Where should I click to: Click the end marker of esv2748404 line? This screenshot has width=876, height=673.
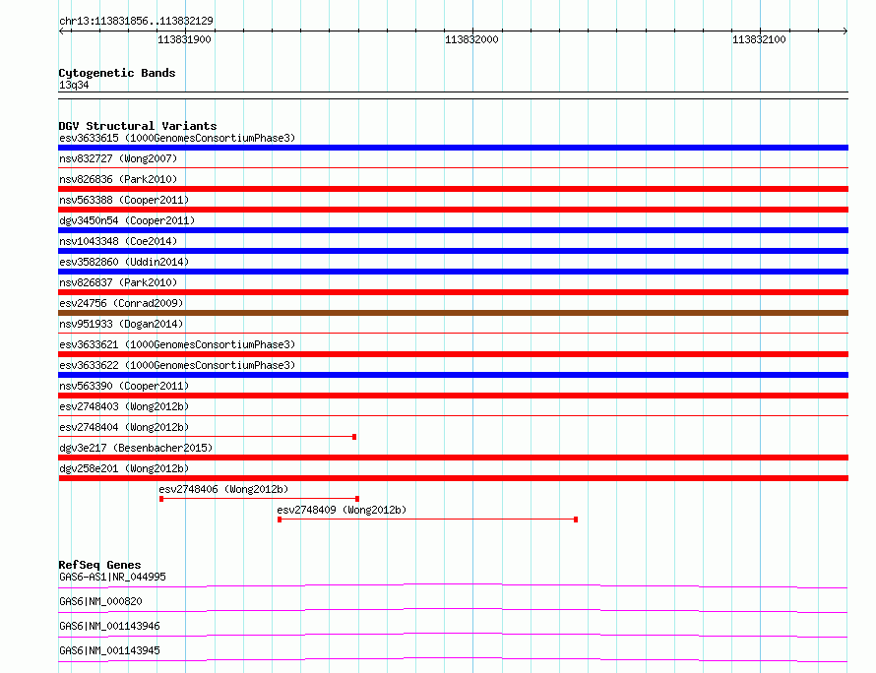coord(354,437)
